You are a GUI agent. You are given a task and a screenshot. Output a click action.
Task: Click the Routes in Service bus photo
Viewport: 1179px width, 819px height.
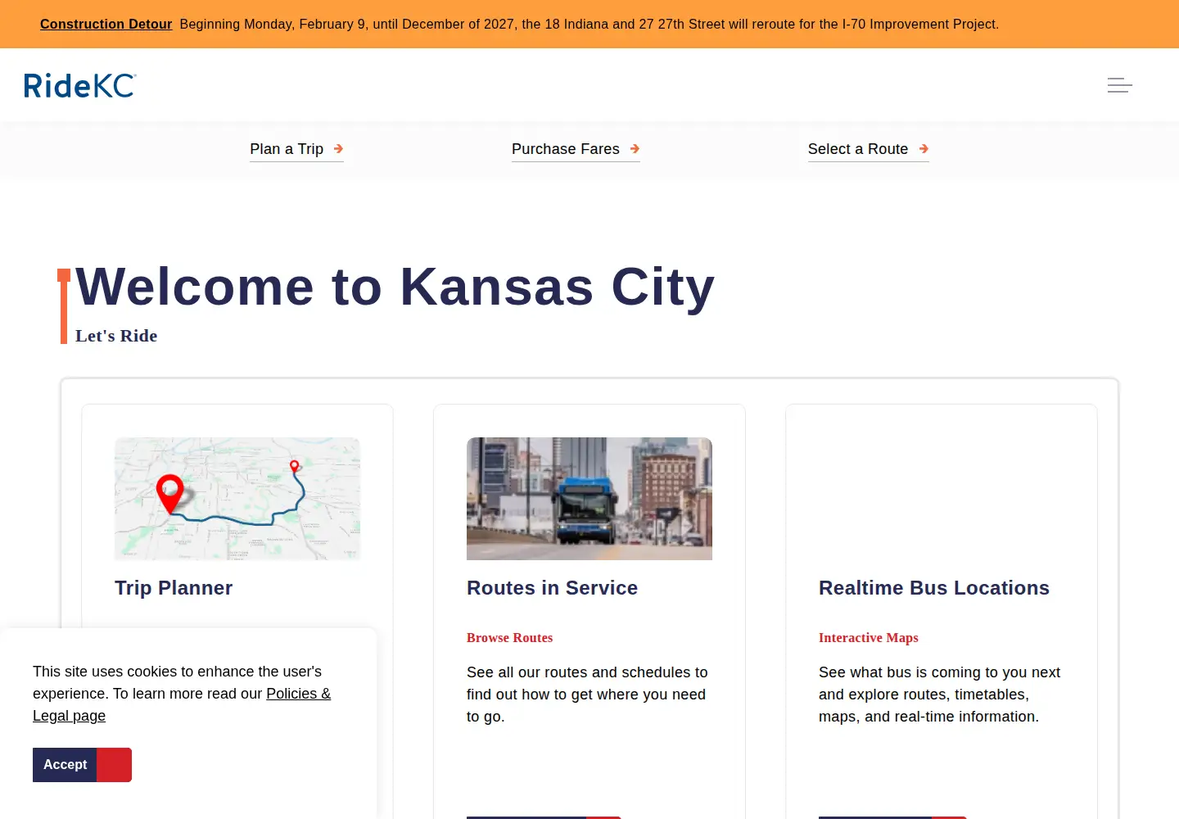[589, 499]
